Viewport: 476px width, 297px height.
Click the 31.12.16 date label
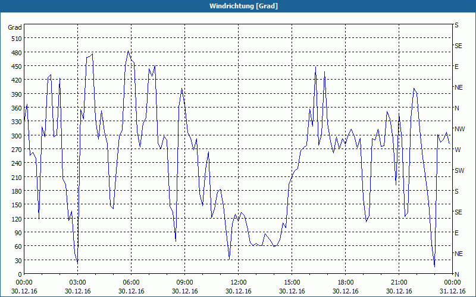452,291
